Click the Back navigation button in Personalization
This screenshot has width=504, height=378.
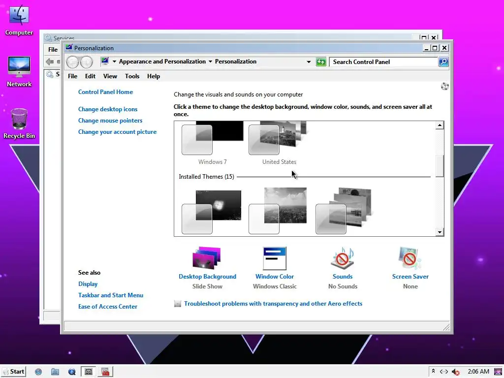(x=73, y=62)
